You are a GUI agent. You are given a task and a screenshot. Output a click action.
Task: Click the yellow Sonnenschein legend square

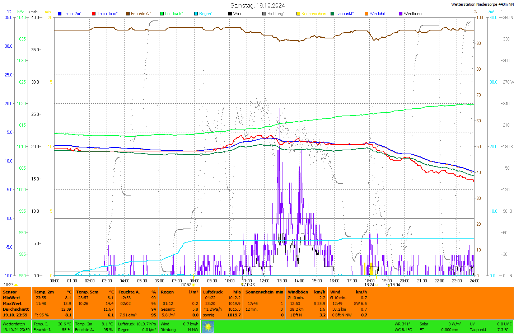click(298, 14)
